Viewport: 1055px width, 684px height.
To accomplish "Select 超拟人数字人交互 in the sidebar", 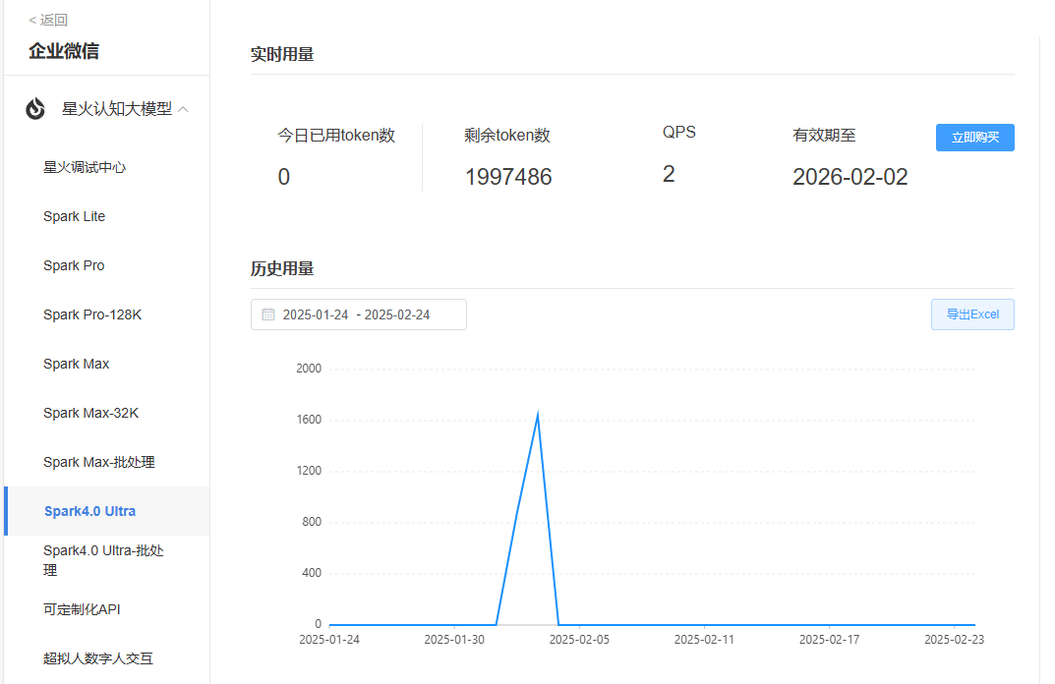I will click(97, 658).
